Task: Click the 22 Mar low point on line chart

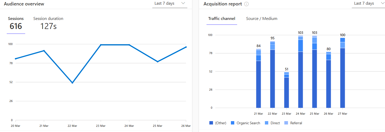Action: coord(72,83)
